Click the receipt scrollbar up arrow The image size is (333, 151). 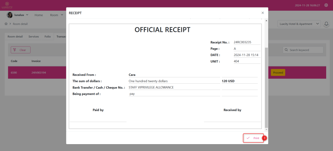click(x=267, y=21)
